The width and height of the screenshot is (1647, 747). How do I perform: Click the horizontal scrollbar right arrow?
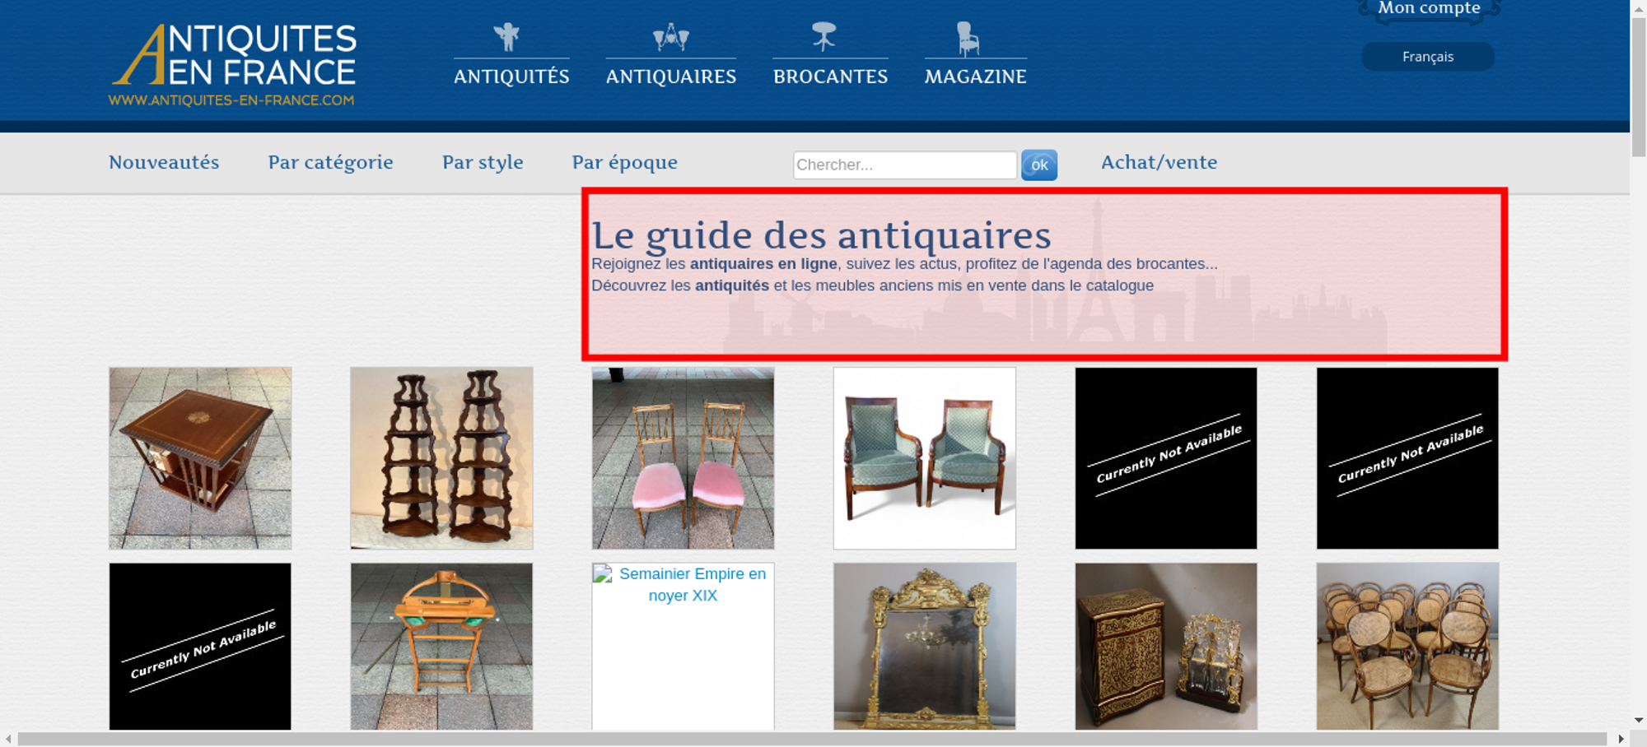(1621, 739)
